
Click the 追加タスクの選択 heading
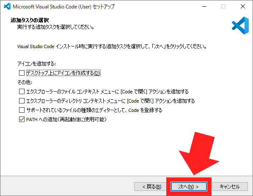point(30,20)
